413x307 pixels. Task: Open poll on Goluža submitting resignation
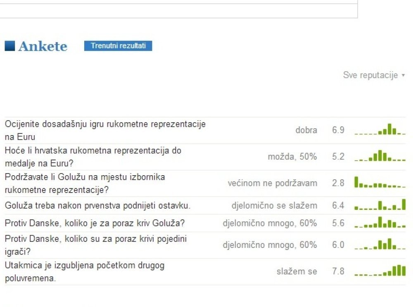pos(97,205)
